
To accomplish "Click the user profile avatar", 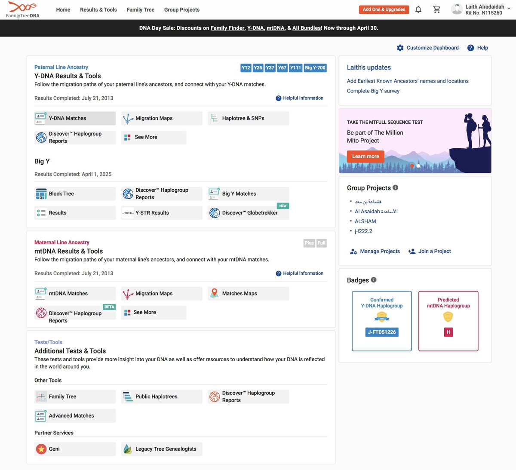I will point(456,9).
